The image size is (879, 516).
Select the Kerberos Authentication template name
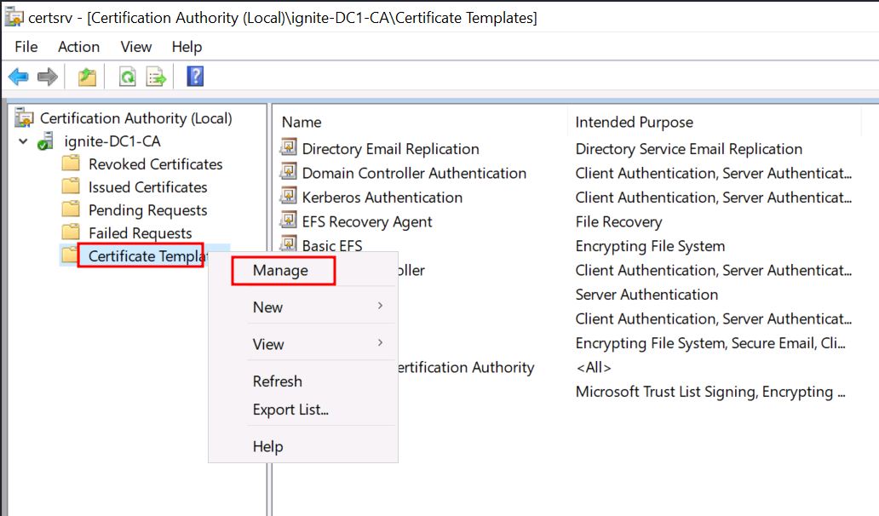(x=382, y=198)
